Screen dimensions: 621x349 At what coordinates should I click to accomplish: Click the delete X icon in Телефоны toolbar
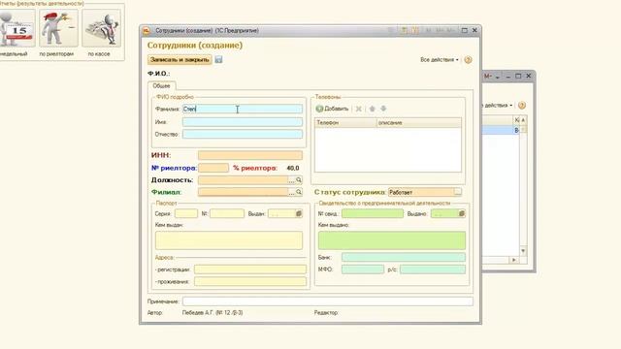coord(358,109)
